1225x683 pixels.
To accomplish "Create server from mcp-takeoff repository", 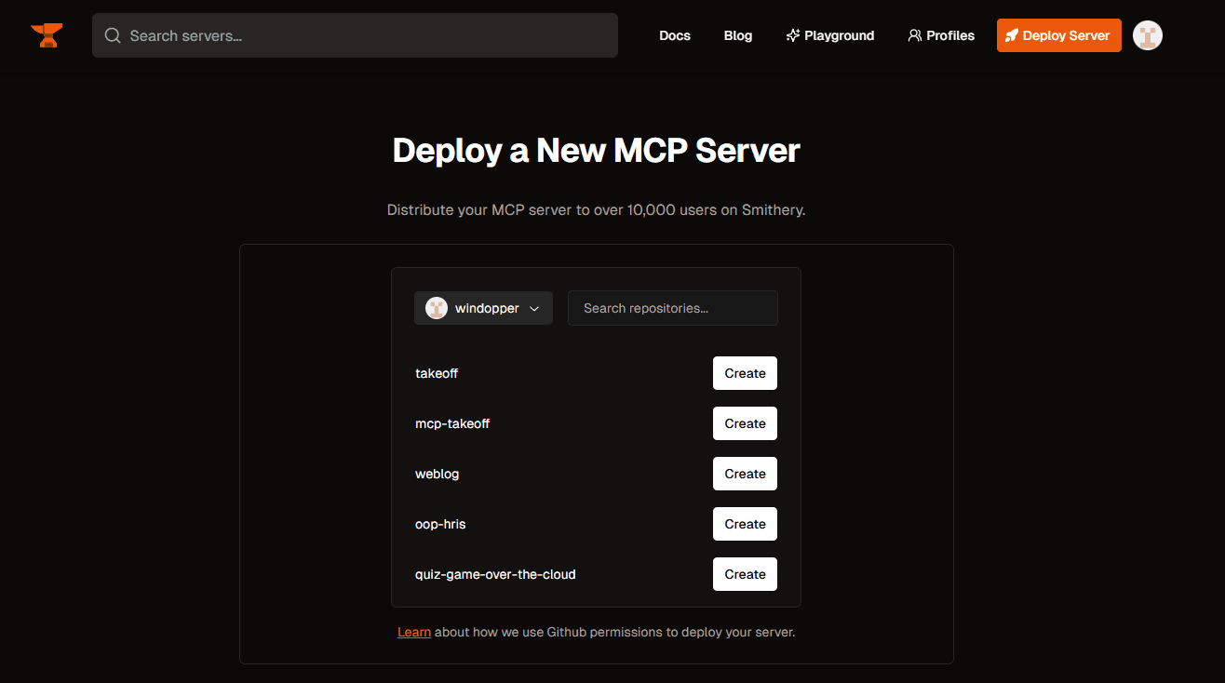I will pyautogui.click(x=745, y=423).
